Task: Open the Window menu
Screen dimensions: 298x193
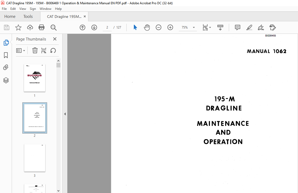Action: [45, 9]
